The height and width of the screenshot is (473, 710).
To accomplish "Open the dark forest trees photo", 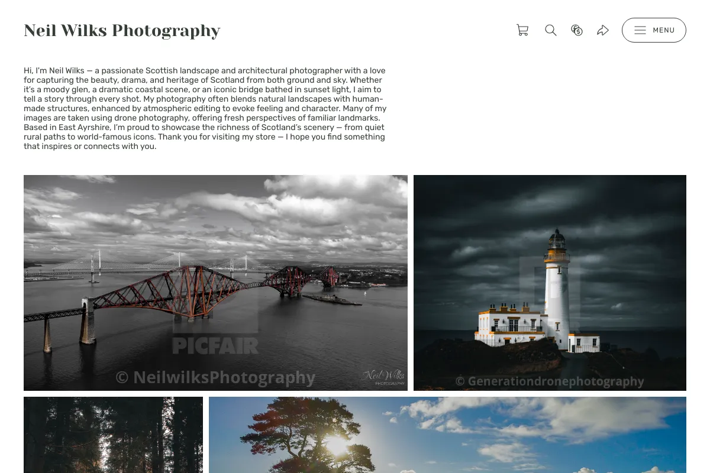I will point(113,435).
